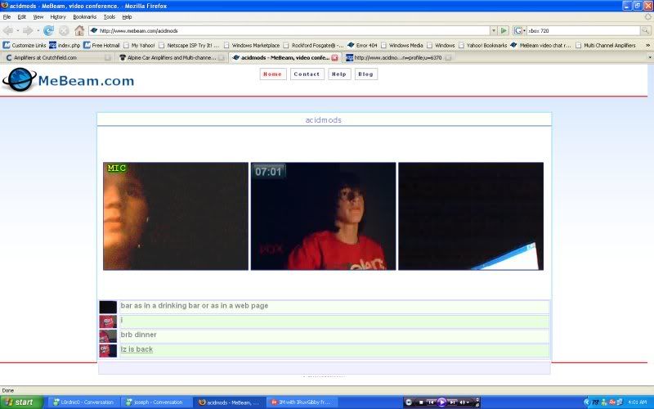This screenshot has width=654, height=409.
Task: Open the Yahoo! Bookmarks bookmark
Action: (x=482, y=45)
